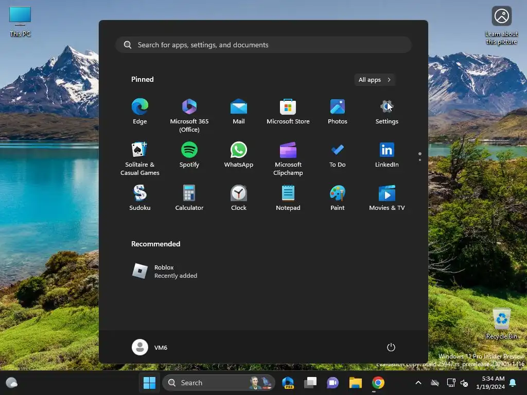Open weather widget on taskbar
Image resolution: width=527 pixels, height=395 pixels.
click(x=12, y=383)
